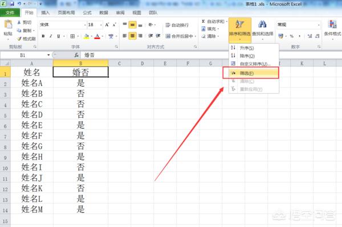Click the Conditional Formatting icon
The height and width of the screenshot is (227, 342).
(x=332, y=24)
